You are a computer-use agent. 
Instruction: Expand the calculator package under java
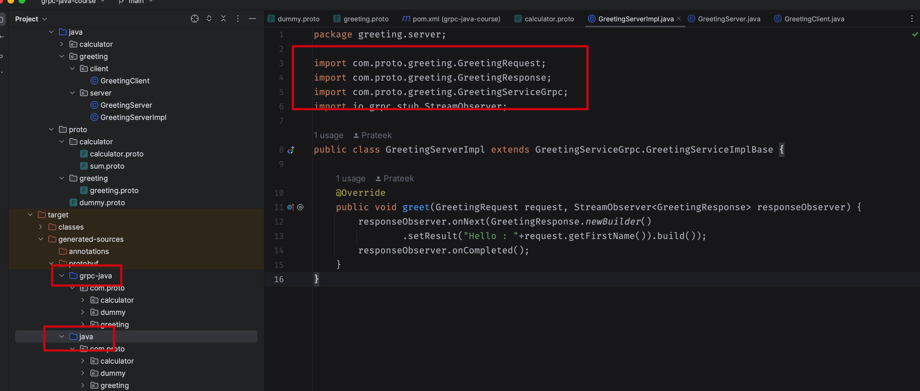[x=61, y=44]
